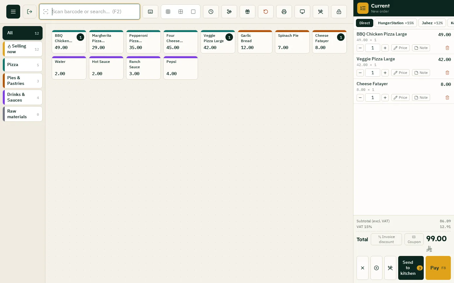Image resolution: width=454 pixels, height=283 pixels.
Task: Add Pepsi product to order
Action: click(x=181, y=68)
